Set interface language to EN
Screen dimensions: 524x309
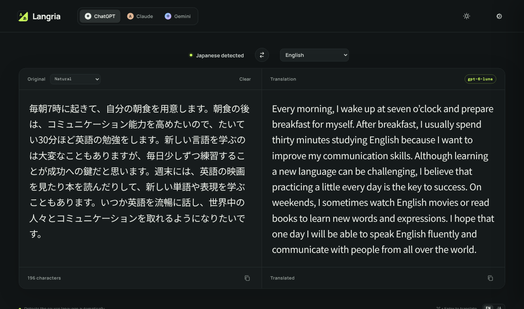pyautogui.click(x=488, y=307)
